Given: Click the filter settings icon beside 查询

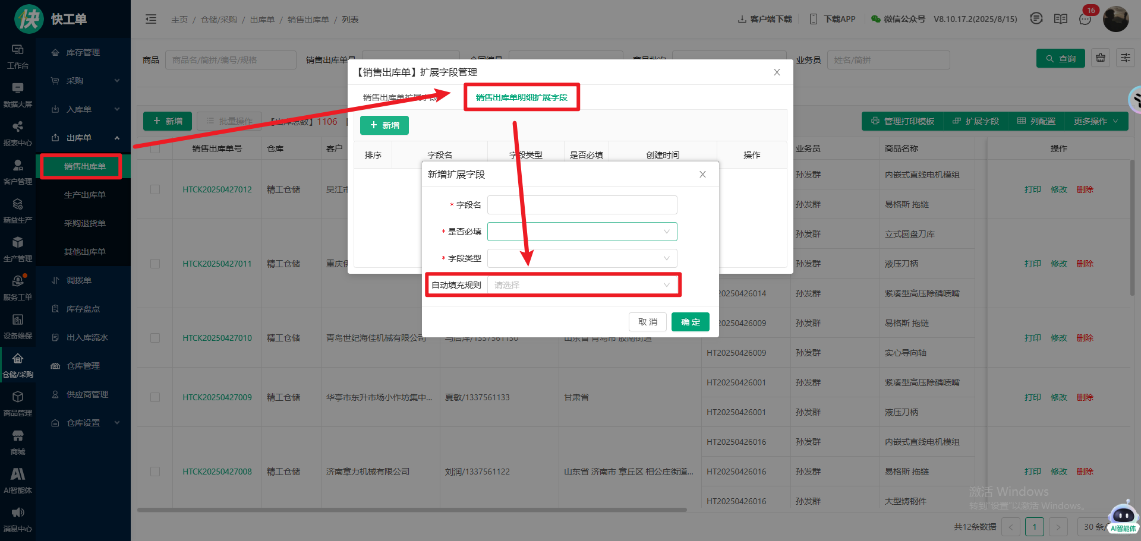Looking at the screenshot, I should (1126, 58).
